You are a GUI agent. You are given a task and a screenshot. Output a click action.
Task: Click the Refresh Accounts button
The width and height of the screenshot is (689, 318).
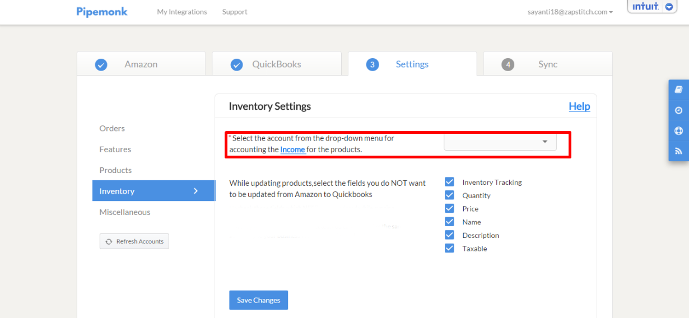pyautogui.click(x=134, y=241)
